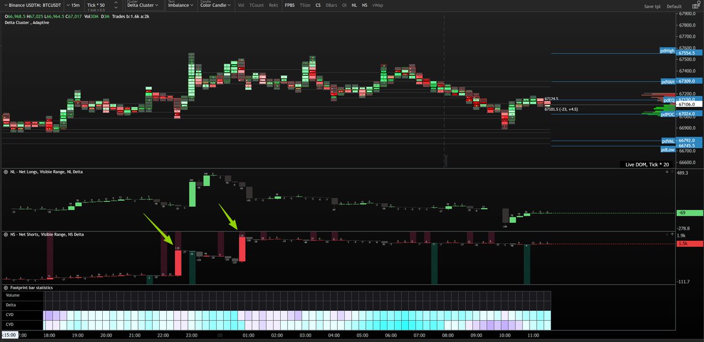Toggle the vWap indicator
Viewport: 704px width, 342px height.
pyautogui.click(x=378, y=5)
